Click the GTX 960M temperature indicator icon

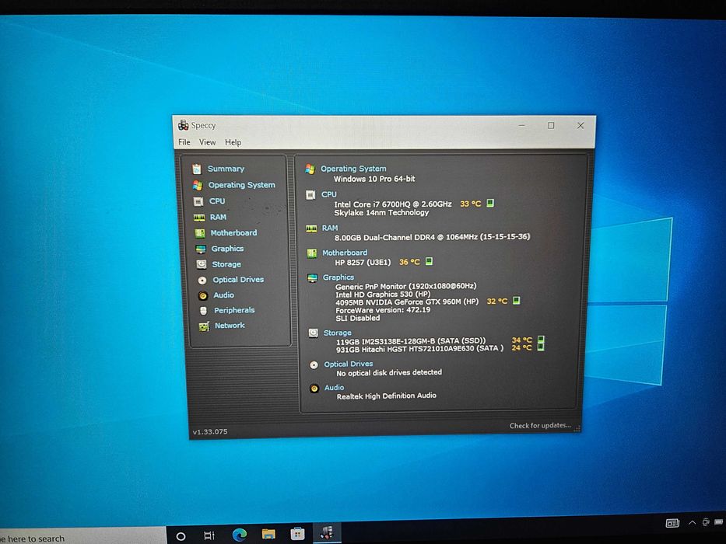coord(516,301)
